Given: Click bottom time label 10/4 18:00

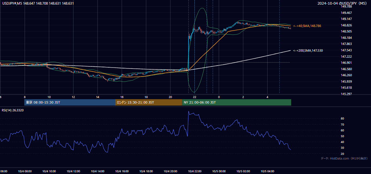Looking at the screenshot, I should click(x=146, y=171).
